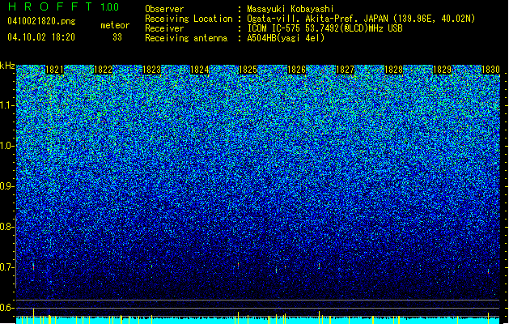Click the red meteor echo before the 1827 mark
This screenshot has width=509, height=324.
[319, 266]
